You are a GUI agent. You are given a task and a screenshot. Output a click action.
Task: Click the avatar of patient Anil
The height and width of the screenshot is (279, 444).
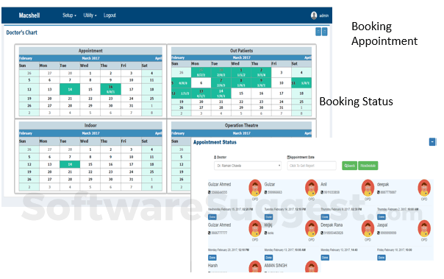tap(368, 188)
